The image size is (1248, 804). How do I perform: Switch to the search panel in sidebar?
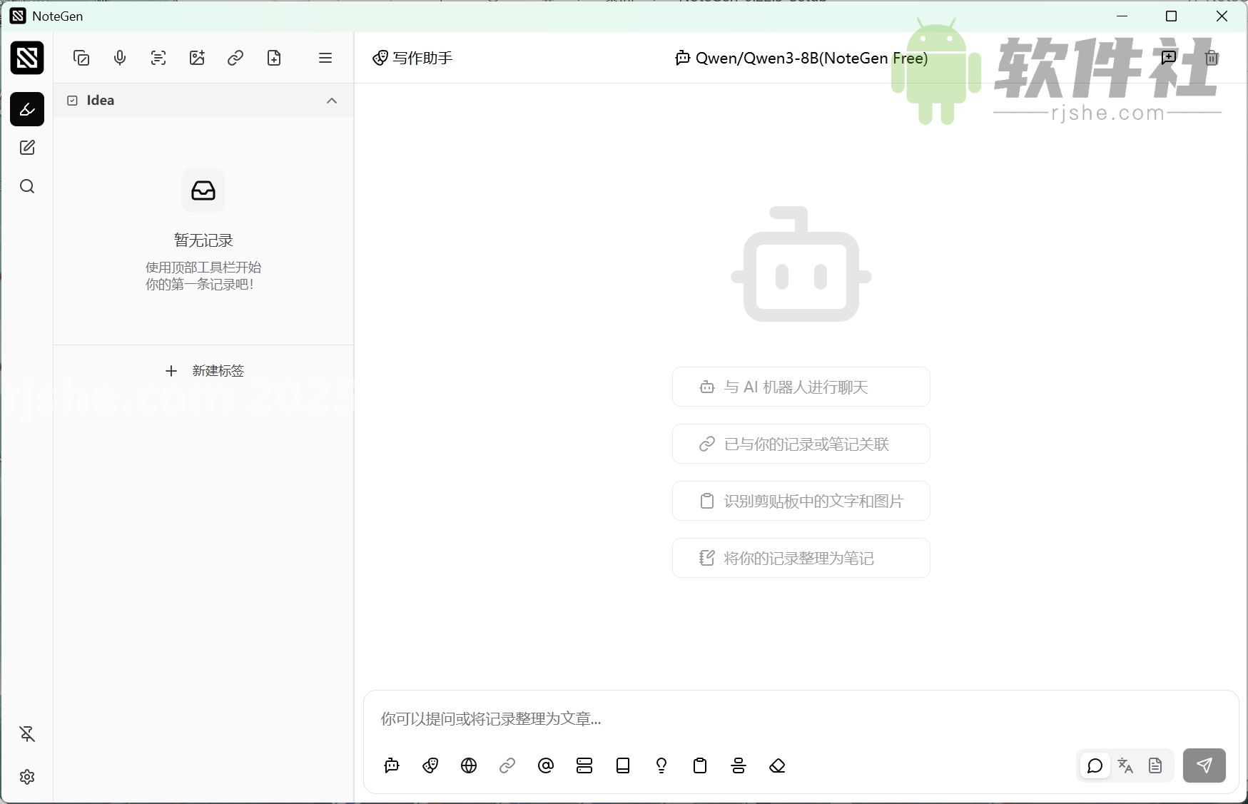point(27,186)
